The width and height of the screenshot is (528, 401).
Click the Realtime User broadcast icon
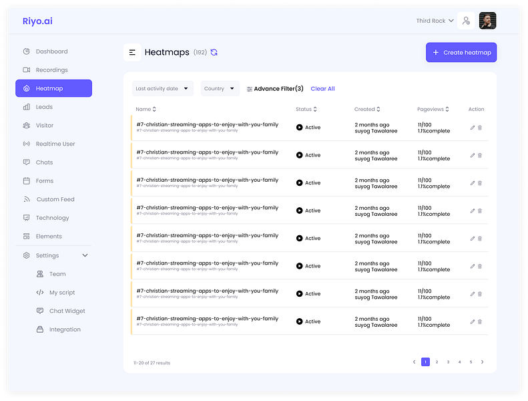(x=26, y=144)
